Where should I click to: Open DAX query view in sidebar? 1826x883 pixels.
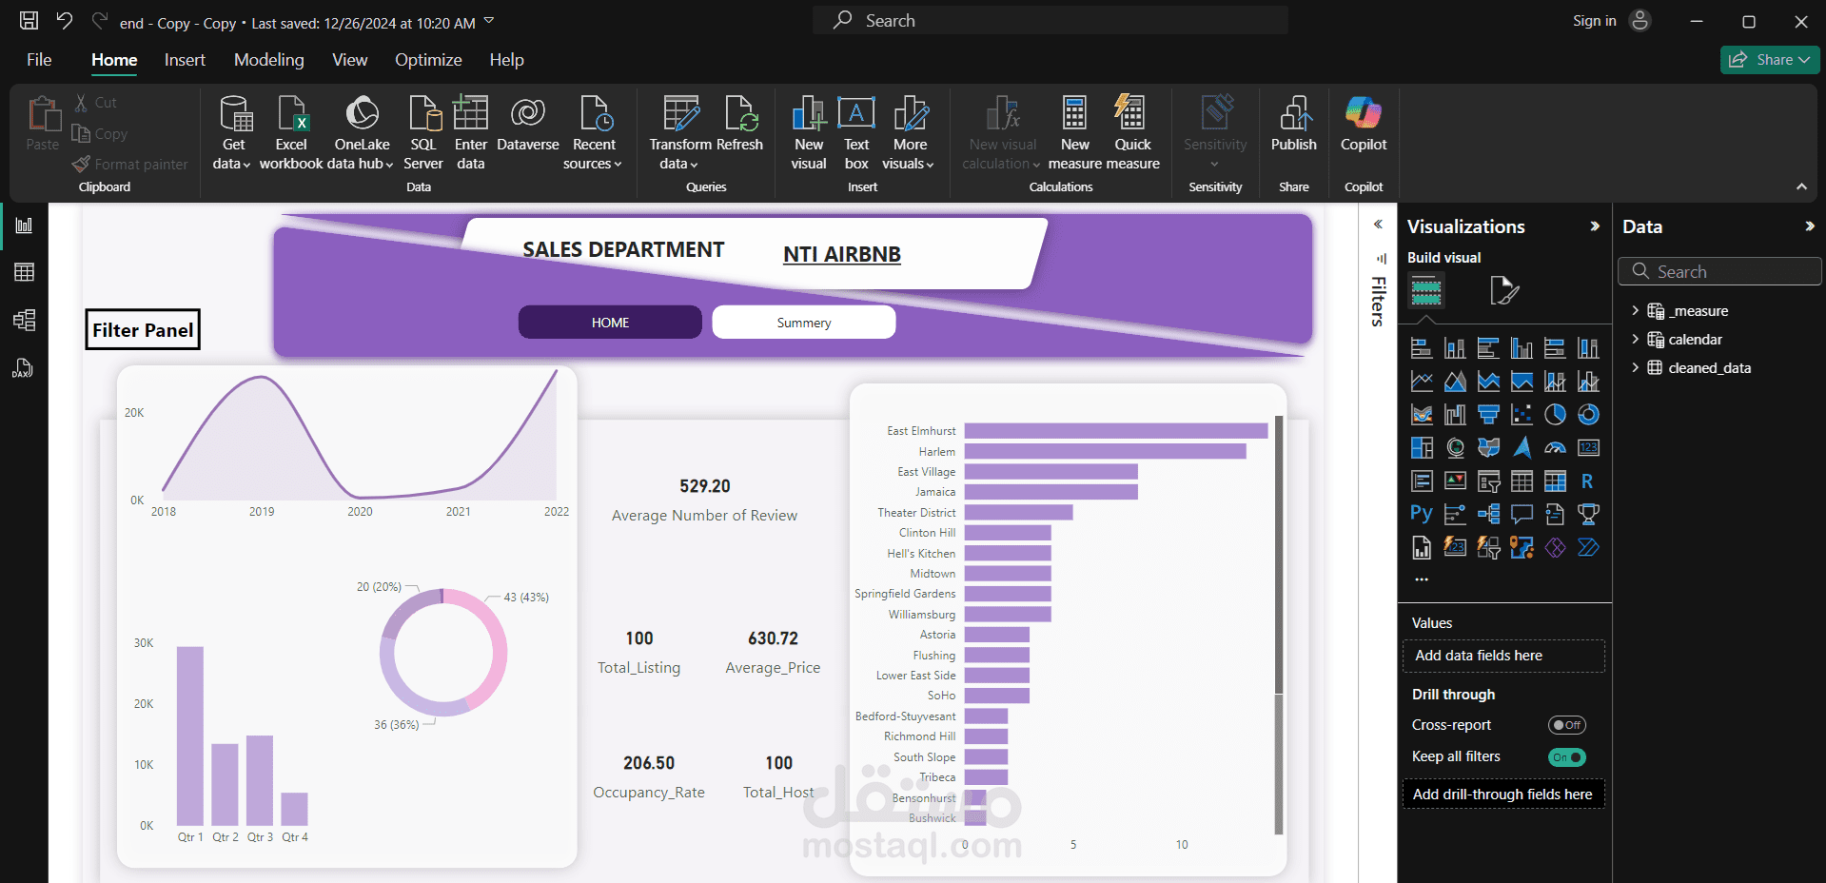(x=24, y=367)
